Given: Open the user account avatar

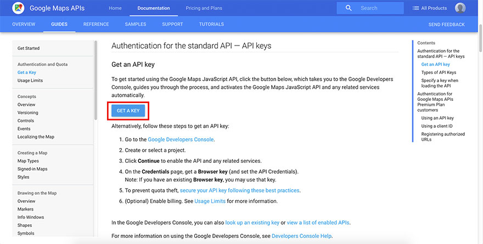Looking at the screenshot, I should 460,8.
